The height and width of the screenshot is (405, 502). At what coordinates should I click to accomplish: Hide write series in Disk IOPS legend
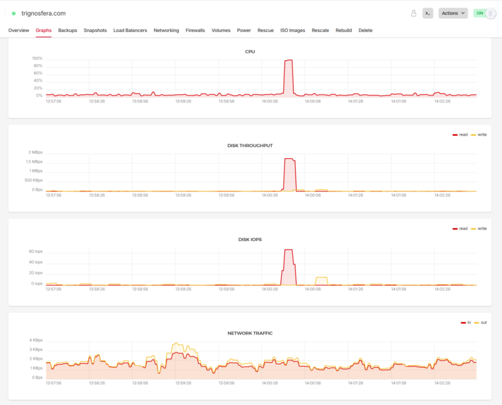coord(479,229)
